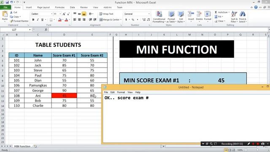Open the Calibri font name dropdown
Image resolution: width=270 pixels, height=152 pixels.
(51, 14)
